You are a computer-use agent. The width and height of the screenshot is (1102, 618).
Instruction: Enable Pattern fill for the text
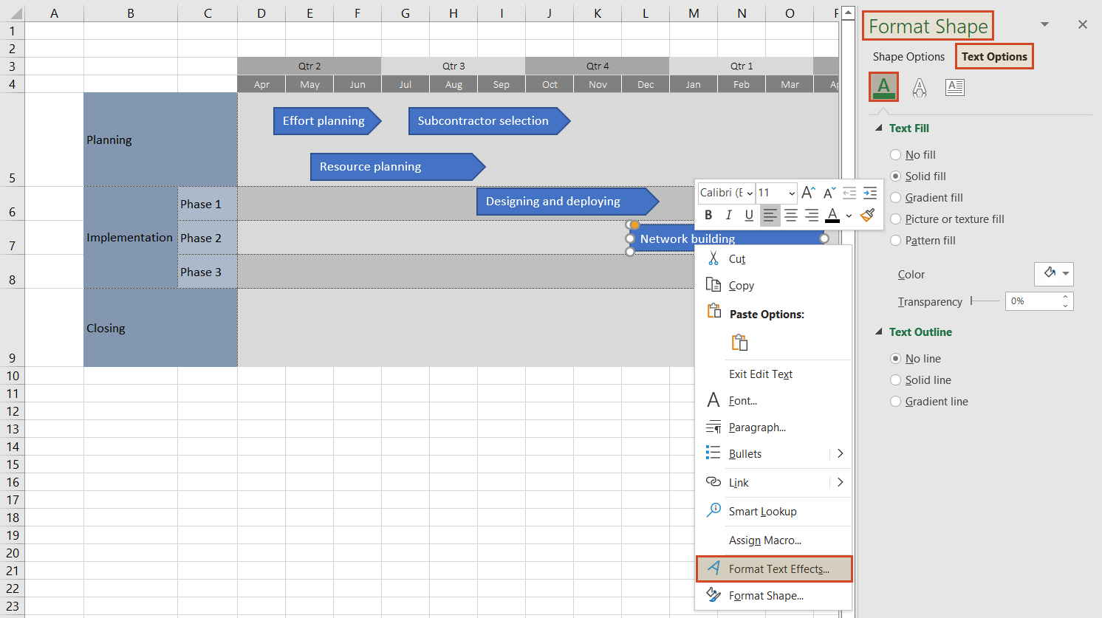click(x=895, y=240)
